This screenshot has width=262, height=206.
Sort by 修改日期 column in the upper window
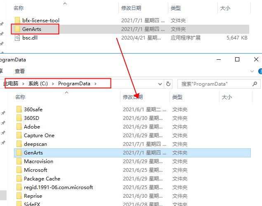(131, 8)
